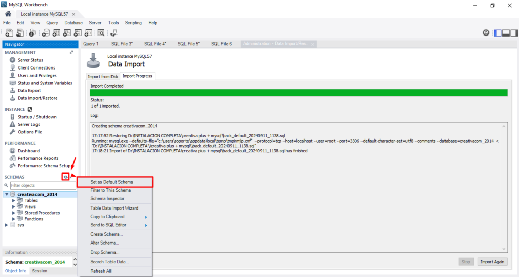Image resolution: width=519 pixels, height=277 pixels.
Task: Switch to the Query 1 tab
Action: pos(91,44)
